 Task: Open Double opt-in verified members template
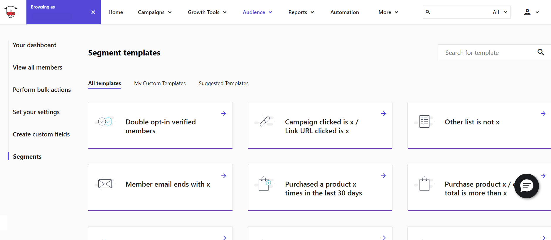[160, 125]
